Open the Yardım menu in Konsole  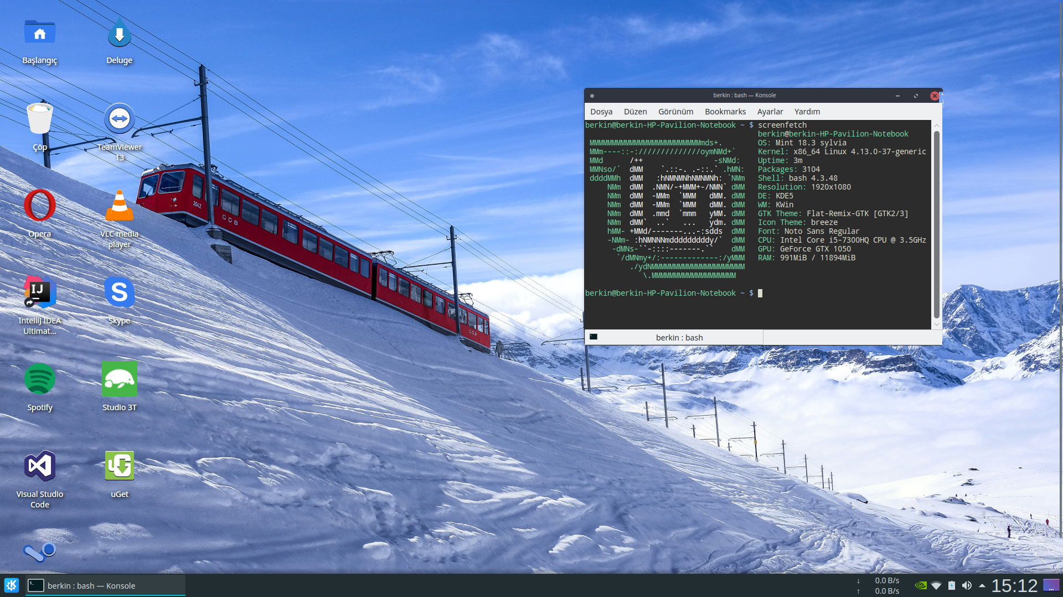(807, 112)
